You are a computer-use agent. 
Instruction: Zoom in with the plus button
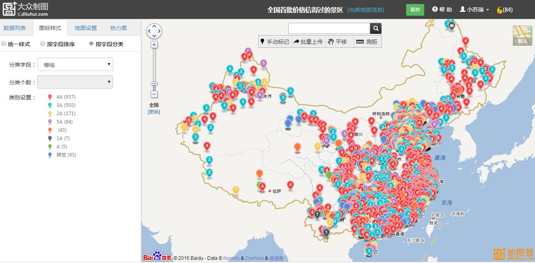tap(154, 45)
